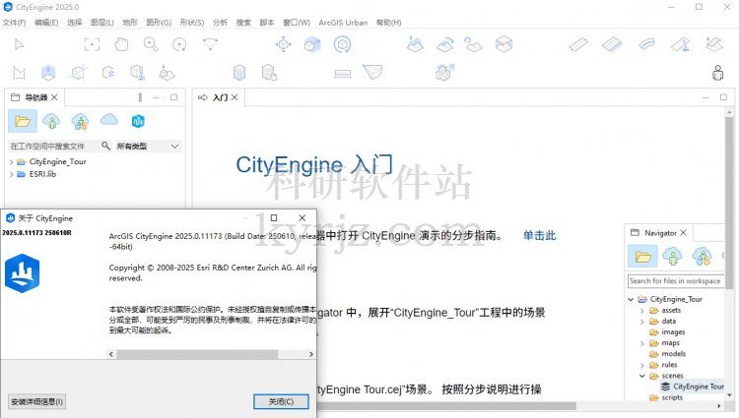Screen dimensions: 739x418
Task: Expand CityEngine_Tour in the 导航器 tree
Action: [x=11, y=161]
